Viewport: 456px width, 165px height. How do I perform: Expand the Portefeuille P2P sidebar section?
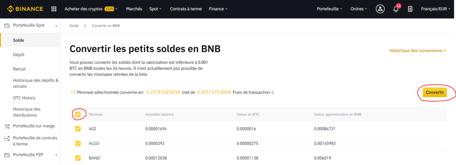[56, 155]
